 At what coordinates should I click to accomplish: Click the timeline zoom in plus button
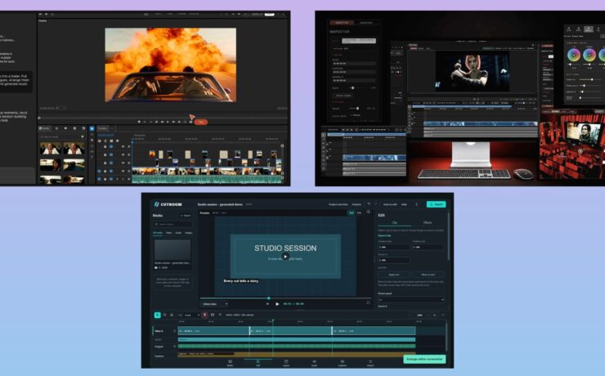click(428, 315)
